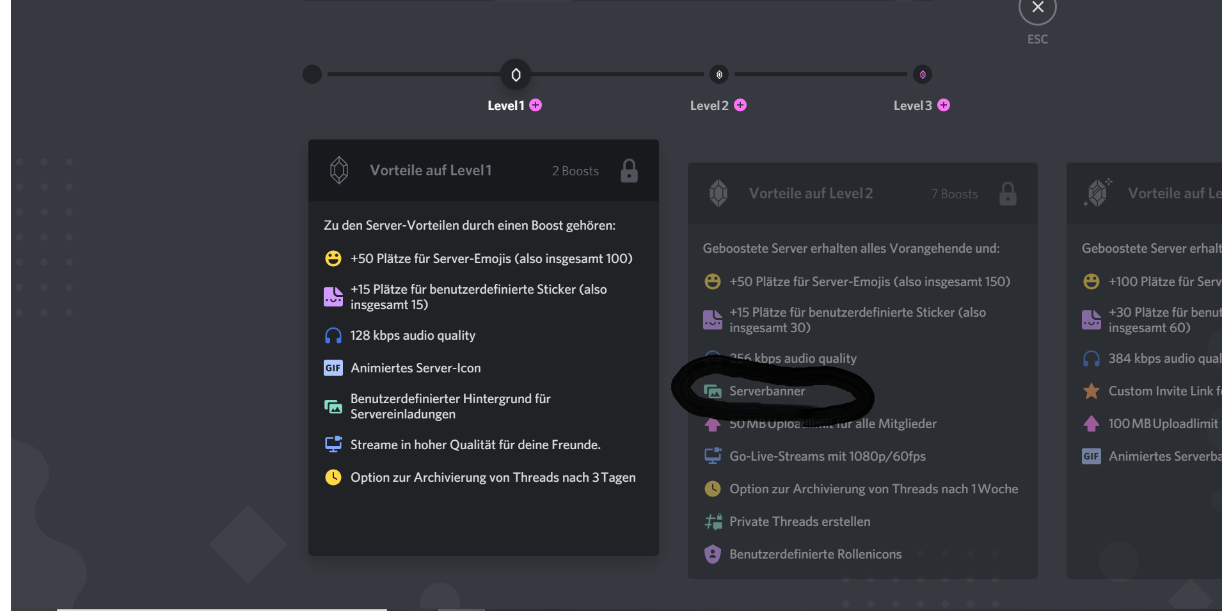Click the emoji icon for Server-Emojis perk
This screenshot has width=1222, height=611.
pos(333,258)
